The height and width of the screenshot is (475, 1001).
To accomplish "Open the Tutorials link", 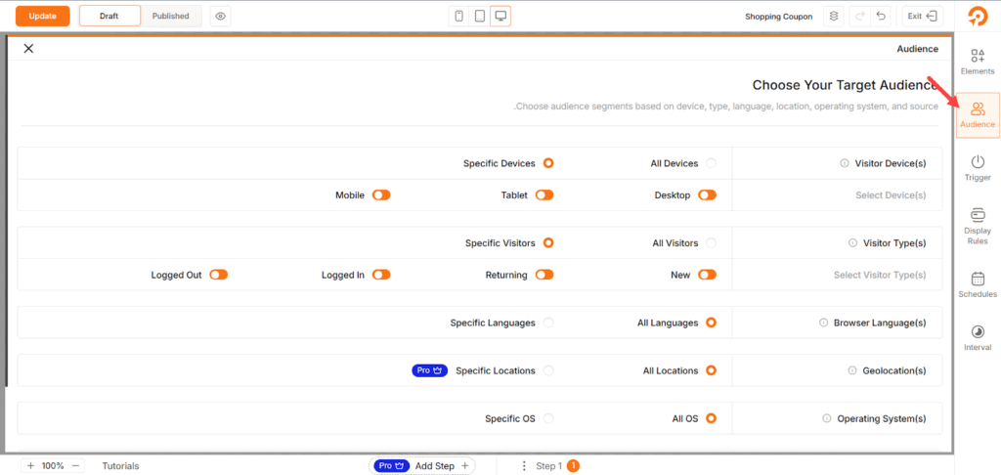I will click(120, 466).
